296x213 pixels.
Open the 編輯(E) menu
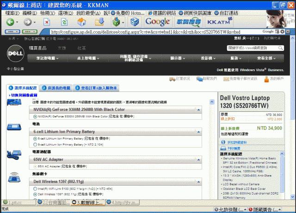click(30, 13)
